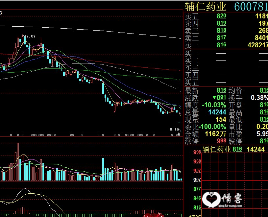This screenshot has width=268, height=217.
Task: Click the large stock name title 辅仁药业
Action: [205, 7]
